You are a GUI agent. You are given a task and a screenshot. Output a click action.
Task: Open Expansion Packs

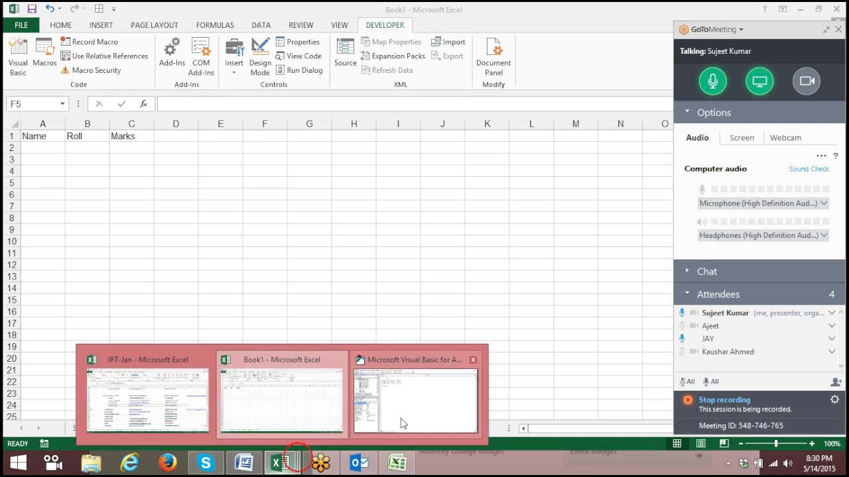click(393, 56)
